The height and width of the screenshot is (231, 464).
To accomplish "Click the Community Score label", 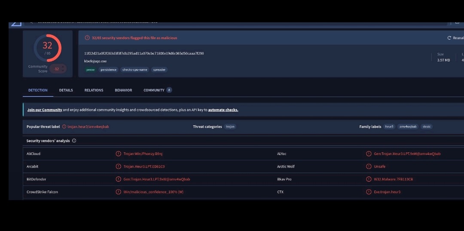I will (x=38, y=69).
